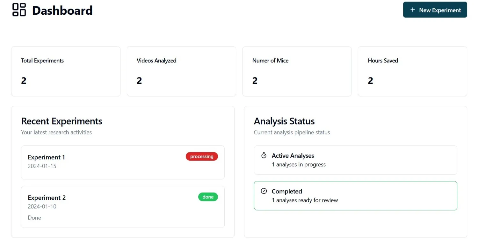The width and height of the screenshot is (478, 239).
Task: Click the plus icon on New Experiment button
Action: (x=412, y=10)
